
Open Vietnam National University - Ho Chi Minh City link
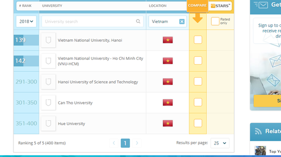tap(100, 61)
